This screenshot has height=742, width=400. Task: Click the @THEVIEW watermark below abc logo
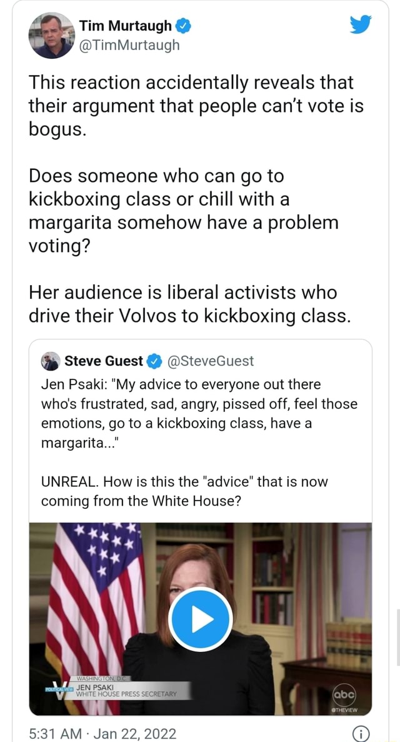pos(345,709)
